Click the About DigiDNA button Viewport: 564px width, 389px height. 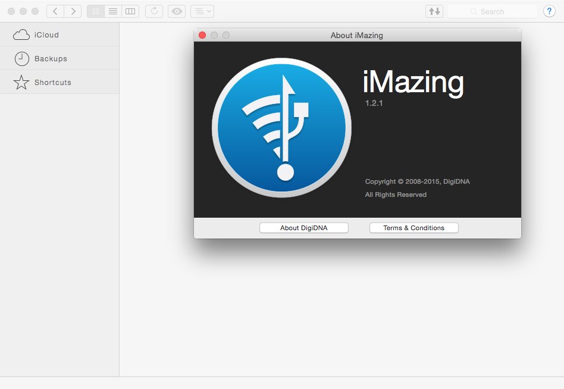304,228
